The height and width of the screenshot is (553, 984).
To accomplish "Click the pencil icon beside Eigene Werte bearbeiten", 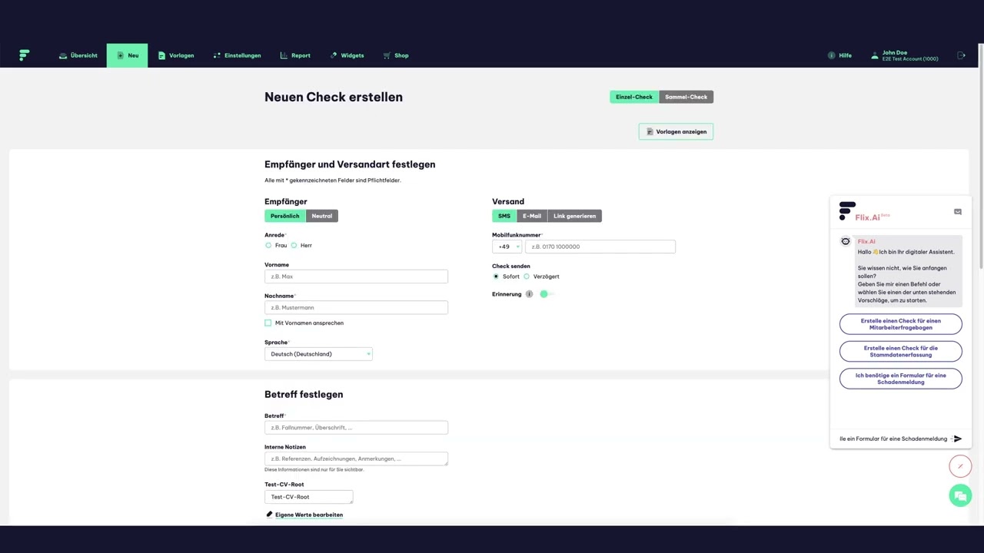I will click(x=269, y=515).
